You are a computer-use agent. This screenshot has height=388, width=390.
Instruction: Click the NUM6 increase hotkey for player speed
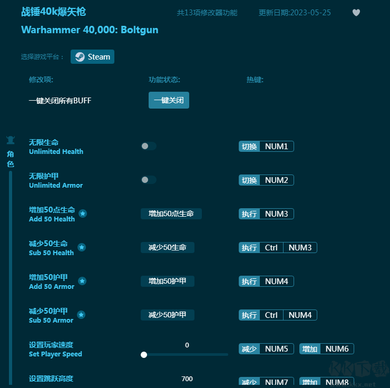[337, 348]
